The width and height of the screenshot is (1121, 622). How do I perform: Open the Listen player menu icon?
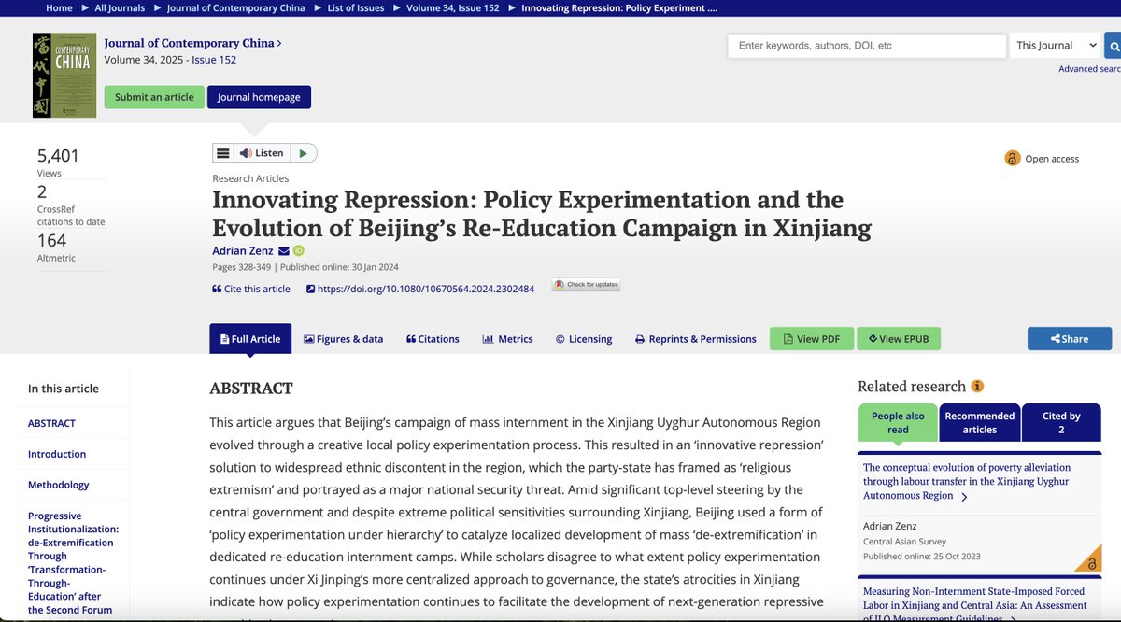pos(222,153)
